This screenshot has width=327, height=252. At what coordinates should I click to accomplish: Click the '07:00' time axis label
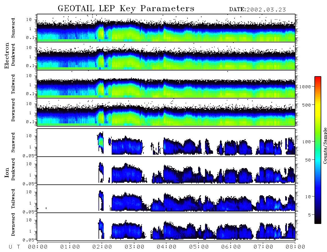pyautogui.click(x=263, y=247)
